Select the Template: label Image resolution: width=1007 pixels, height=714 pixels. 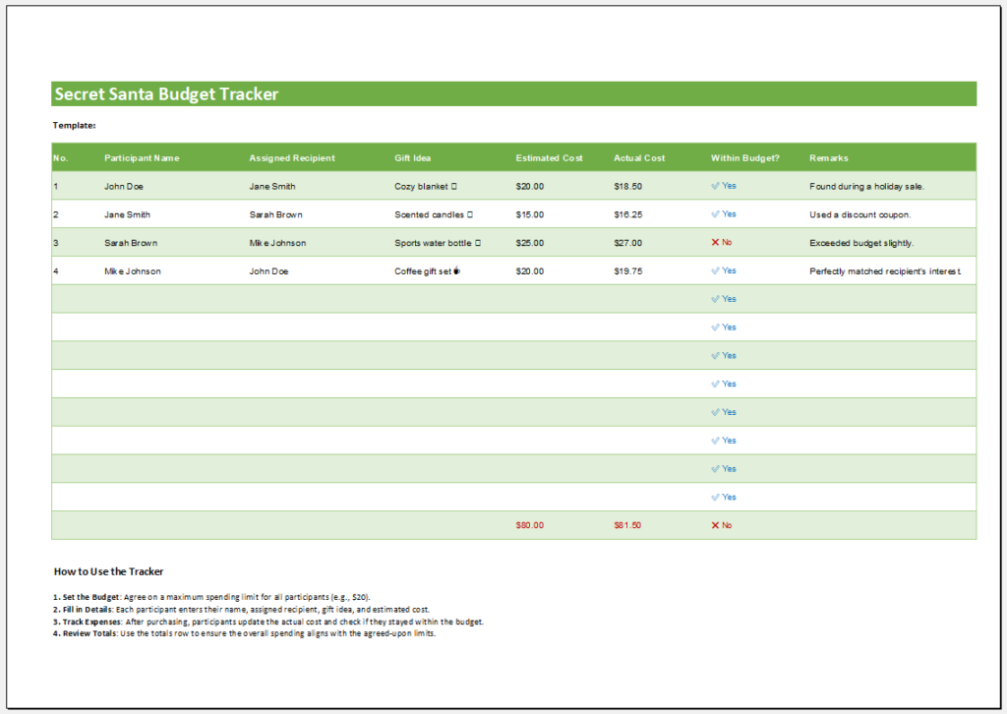coord(75,125)
